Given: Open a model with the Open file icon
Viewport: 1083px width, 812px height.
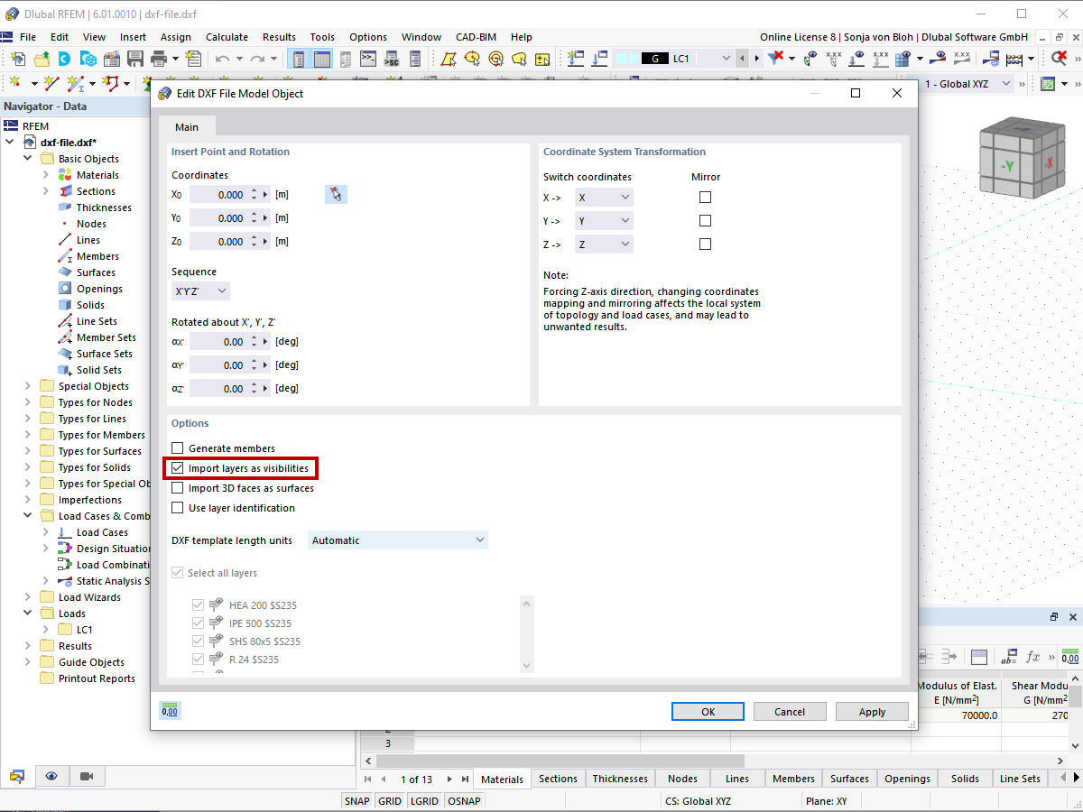Looking at the screenshot, I should point(42,57).
